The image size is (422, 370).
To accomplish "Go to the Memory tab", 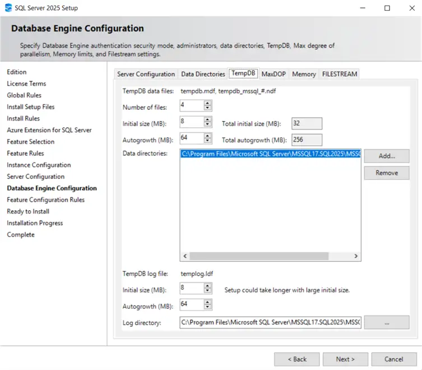I will [x=304, y=74].
